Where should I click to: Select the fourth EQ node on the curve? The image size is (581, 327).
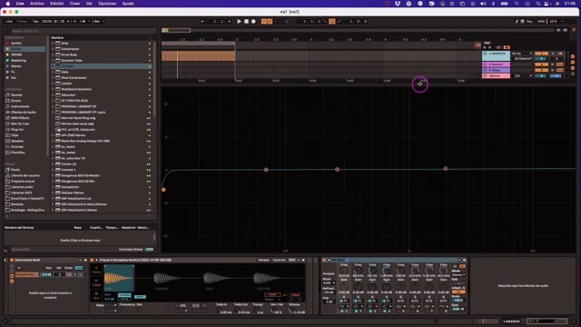point(446,169)
